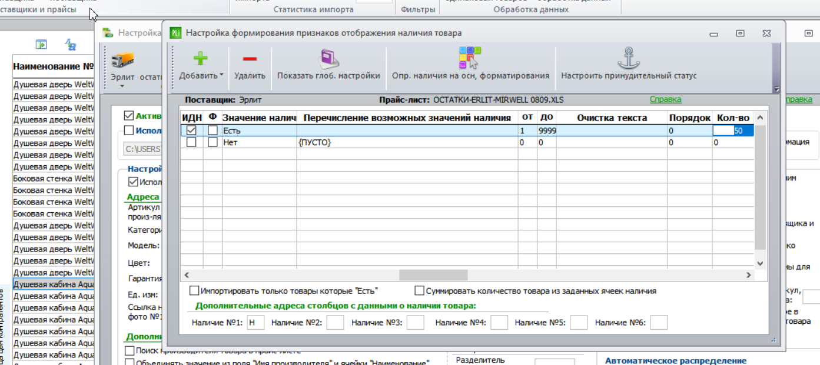Click the Наличие №6 input field

coord(659,322)
